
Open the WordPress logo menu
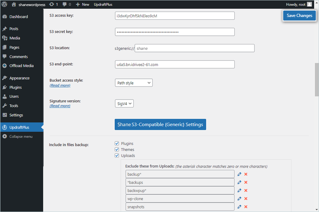tap(4, 4)
